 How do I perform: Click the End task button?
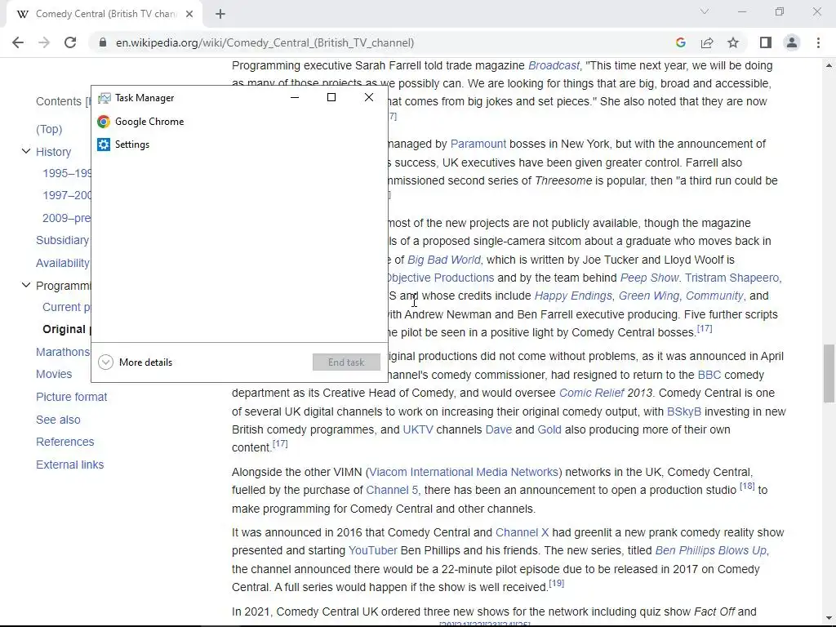click(x=346, y=362)
